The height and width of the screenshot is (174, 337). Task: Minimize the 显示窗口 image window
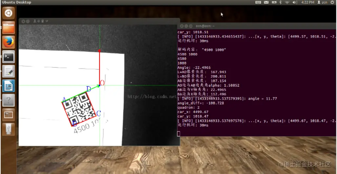[28, 21]
